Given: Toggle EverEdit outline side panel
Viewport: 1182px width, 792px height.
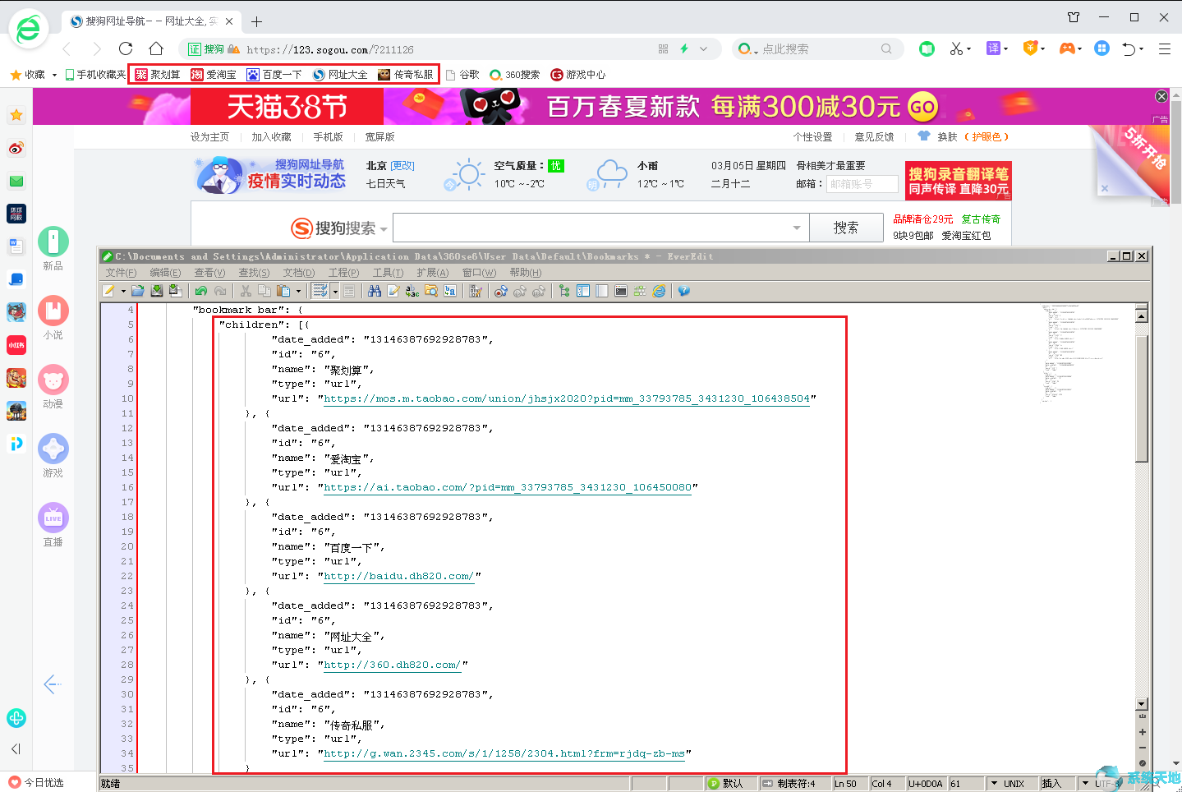Looking at the screenshot, I should coord(583,291).
